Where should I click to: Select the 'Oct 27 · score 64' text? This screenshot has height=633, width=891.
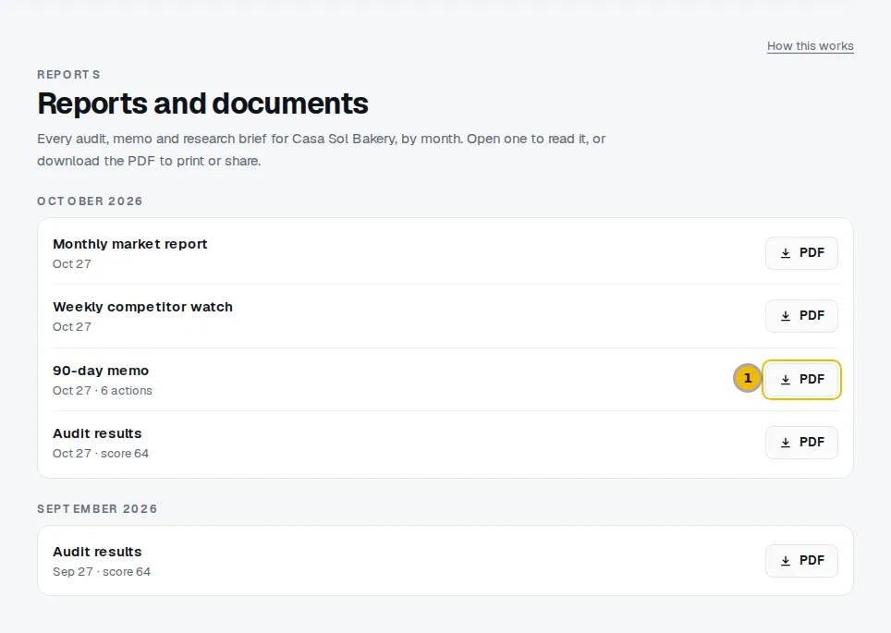[x=101, y=454]
